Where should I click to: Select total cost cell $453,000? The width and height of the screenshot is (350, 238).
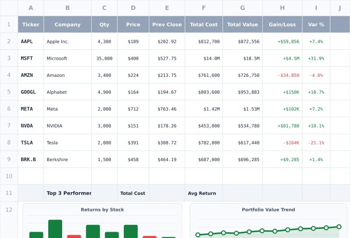coord(204,126)
